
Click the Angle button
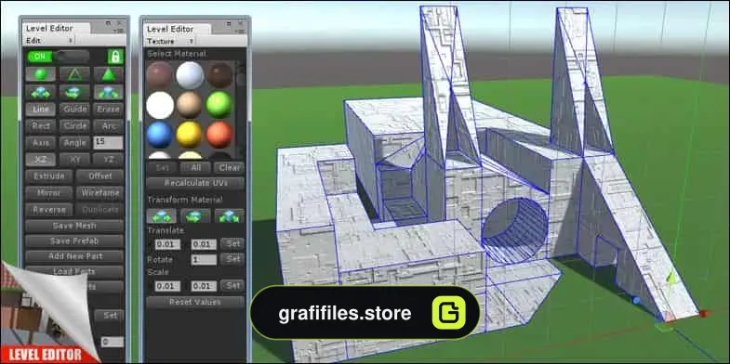(74, 143)
